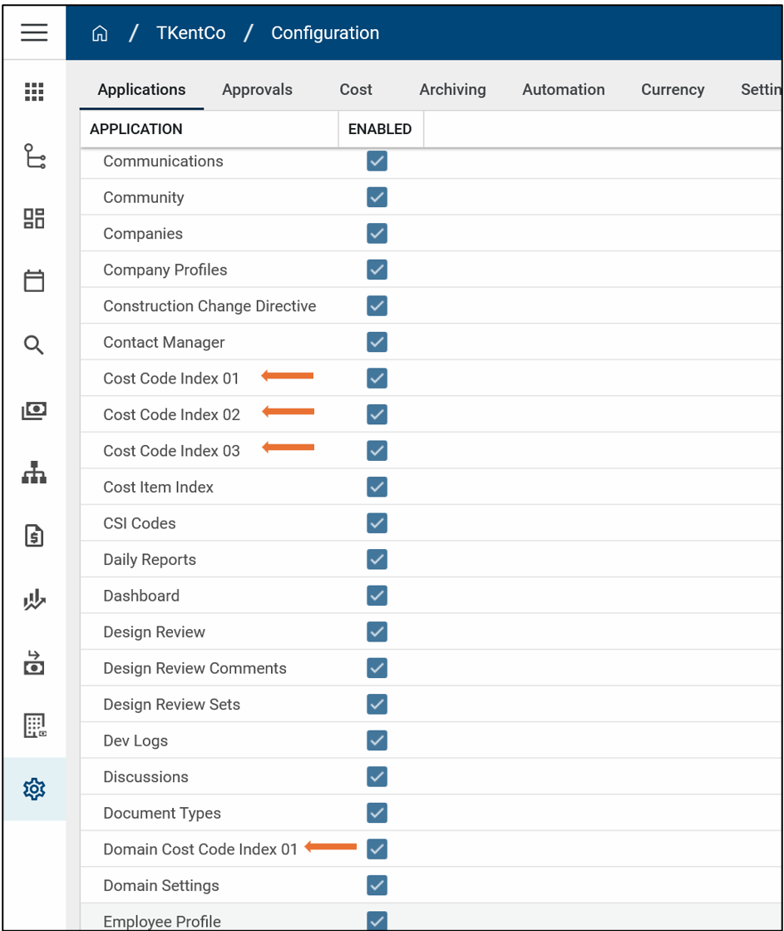Sort by the APPLICATION column header
The height and width of the screenshot is (931, 784).
pyautogui.click(x=136, y=129)
